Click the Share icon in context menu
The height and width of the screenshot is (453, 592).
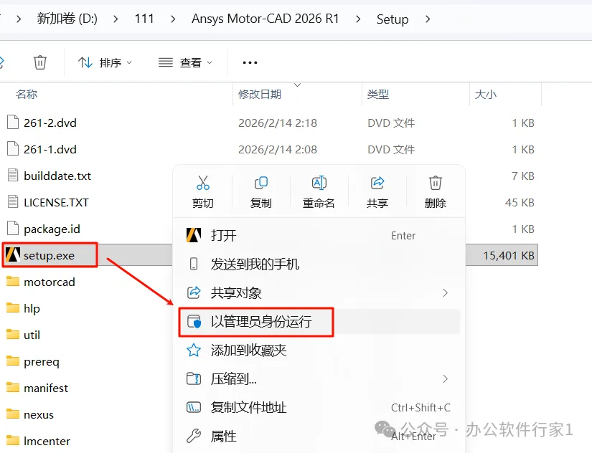point(377,183)
